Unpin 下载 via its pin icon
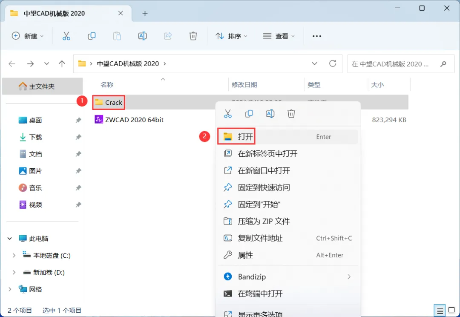The image size is (460, 317). pyautogui.click(x=78, y=137)
